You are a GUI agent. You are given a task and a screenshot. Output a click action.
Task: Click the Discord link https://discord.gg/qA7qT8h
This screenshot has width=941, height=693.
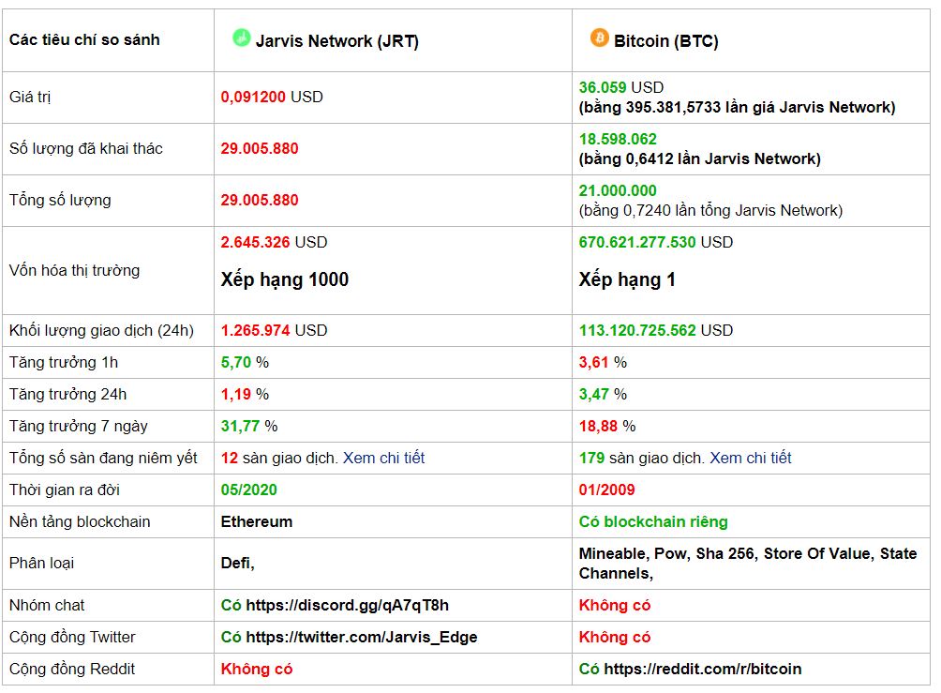(348, 606)
